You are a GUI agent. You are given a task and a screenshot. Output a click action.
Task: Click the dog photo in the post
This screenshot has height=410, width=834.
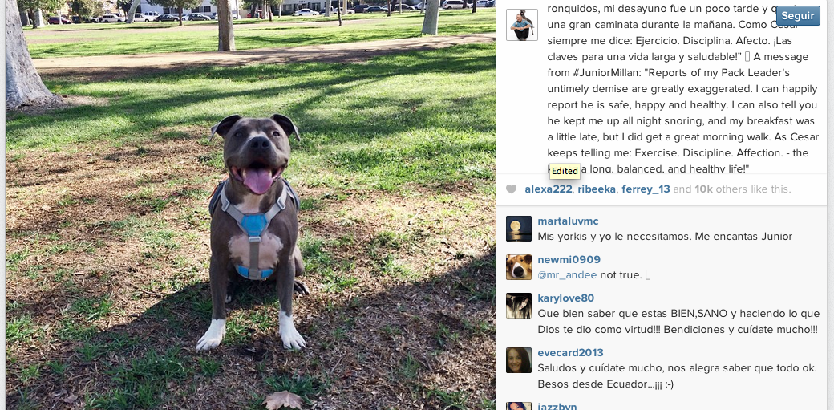click(250, 205)
